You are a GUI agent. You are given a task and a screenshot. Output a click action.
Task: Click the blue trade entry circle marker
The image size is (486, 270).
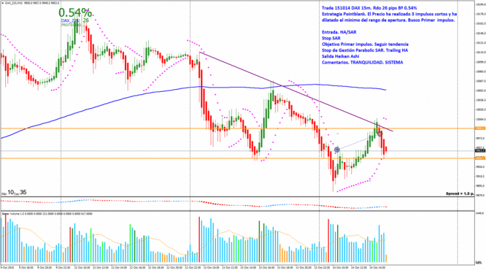click(x=337, y=150)
